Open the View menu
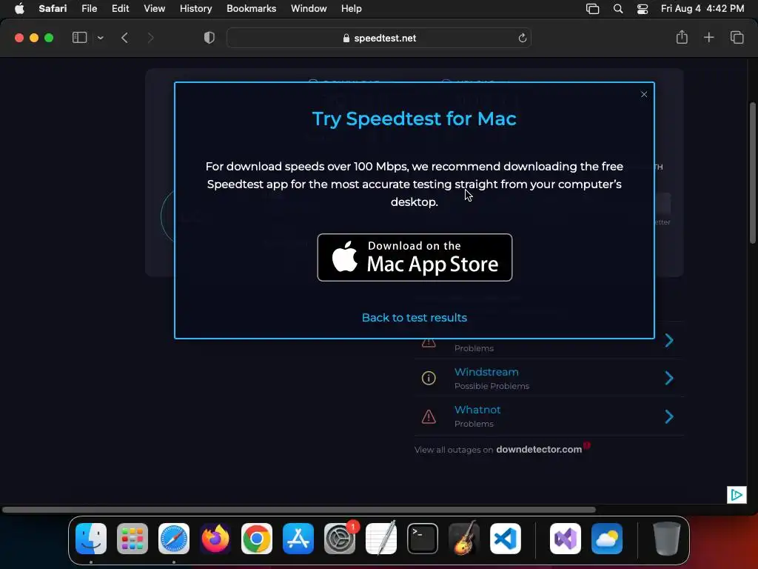758x569 pixels. click(154, 8)
